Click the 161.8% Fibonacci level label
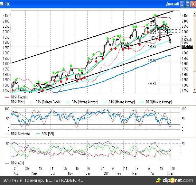Image resolution: width=196 pixels, height=185 pixels. [x=152, y=47]
